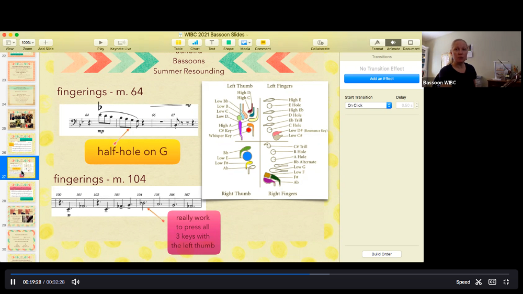Click the measure 64 music notation image
This screenshot has height=294, width=523.
(129, 120)
